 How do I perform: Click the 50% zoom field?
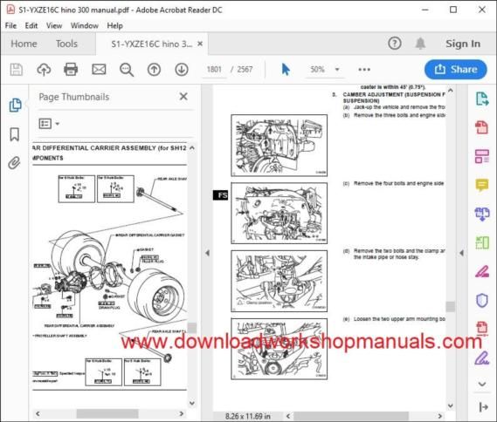(317, 69)
